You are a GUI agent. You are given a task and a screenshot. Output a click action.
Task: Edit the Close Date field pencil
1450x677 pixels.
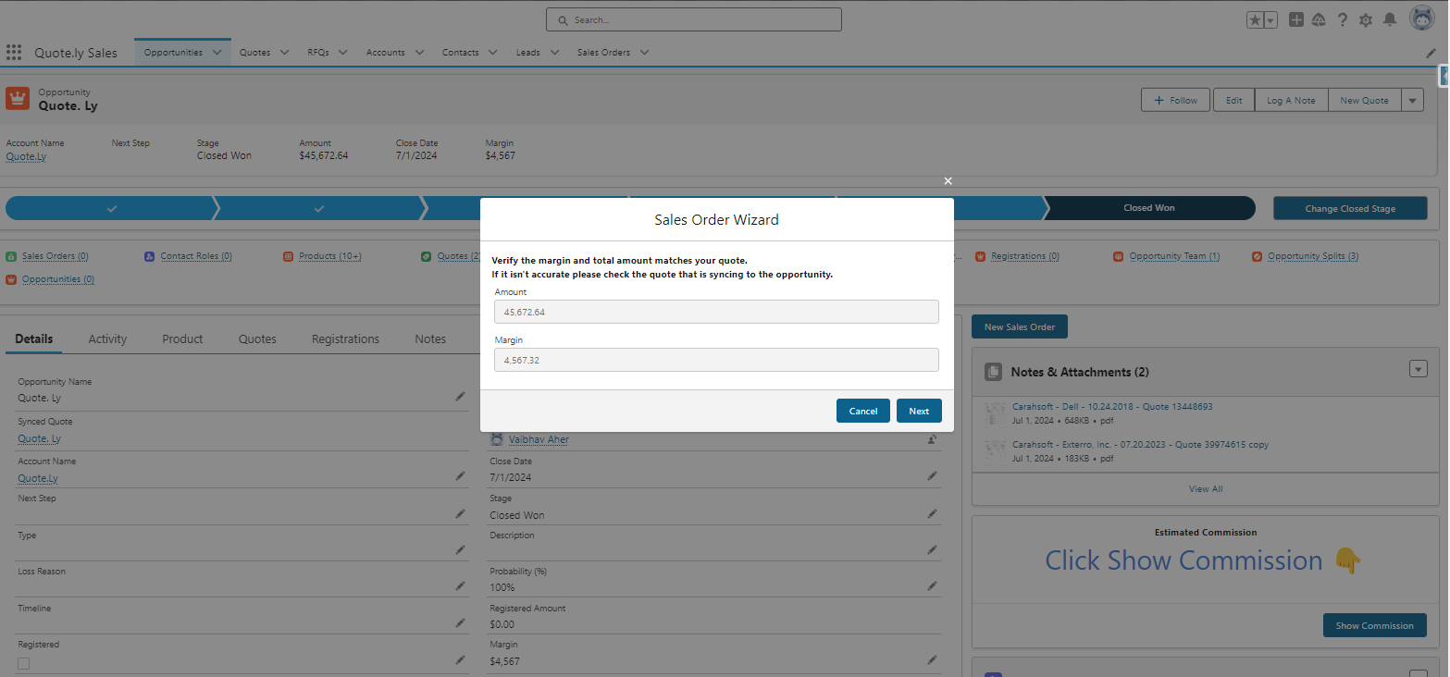click(x=932, y=475)
